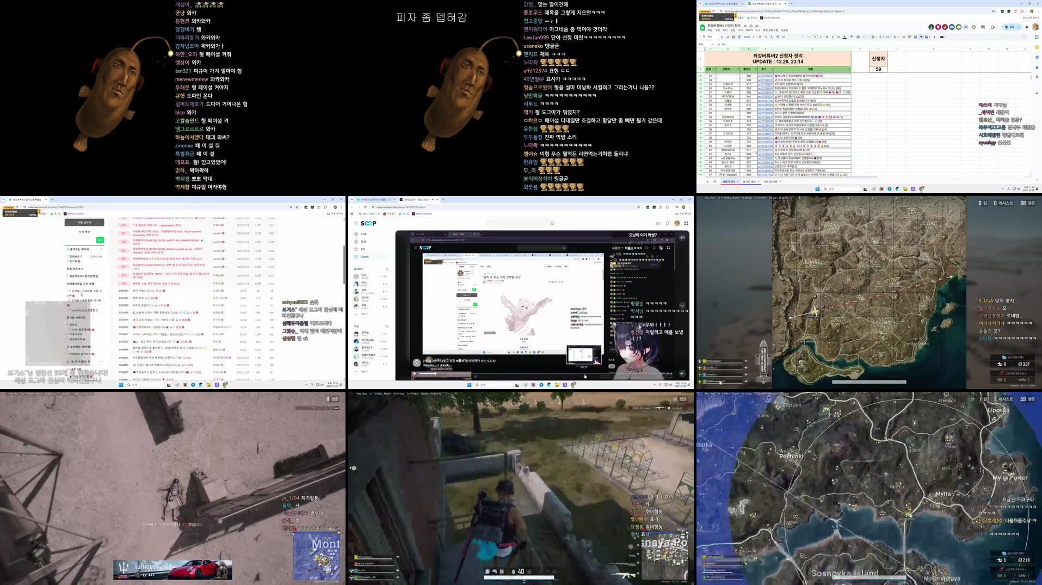Image resolution: width=1042 pixels, height=585 pixels.
Task: Open the LIVE section in SOOP sidebar
Action: pyautogui.click(x=363, y=234)
